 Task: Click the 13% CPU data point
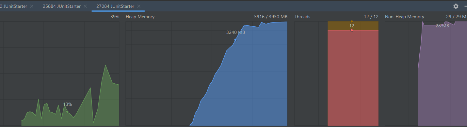point(67,112)
